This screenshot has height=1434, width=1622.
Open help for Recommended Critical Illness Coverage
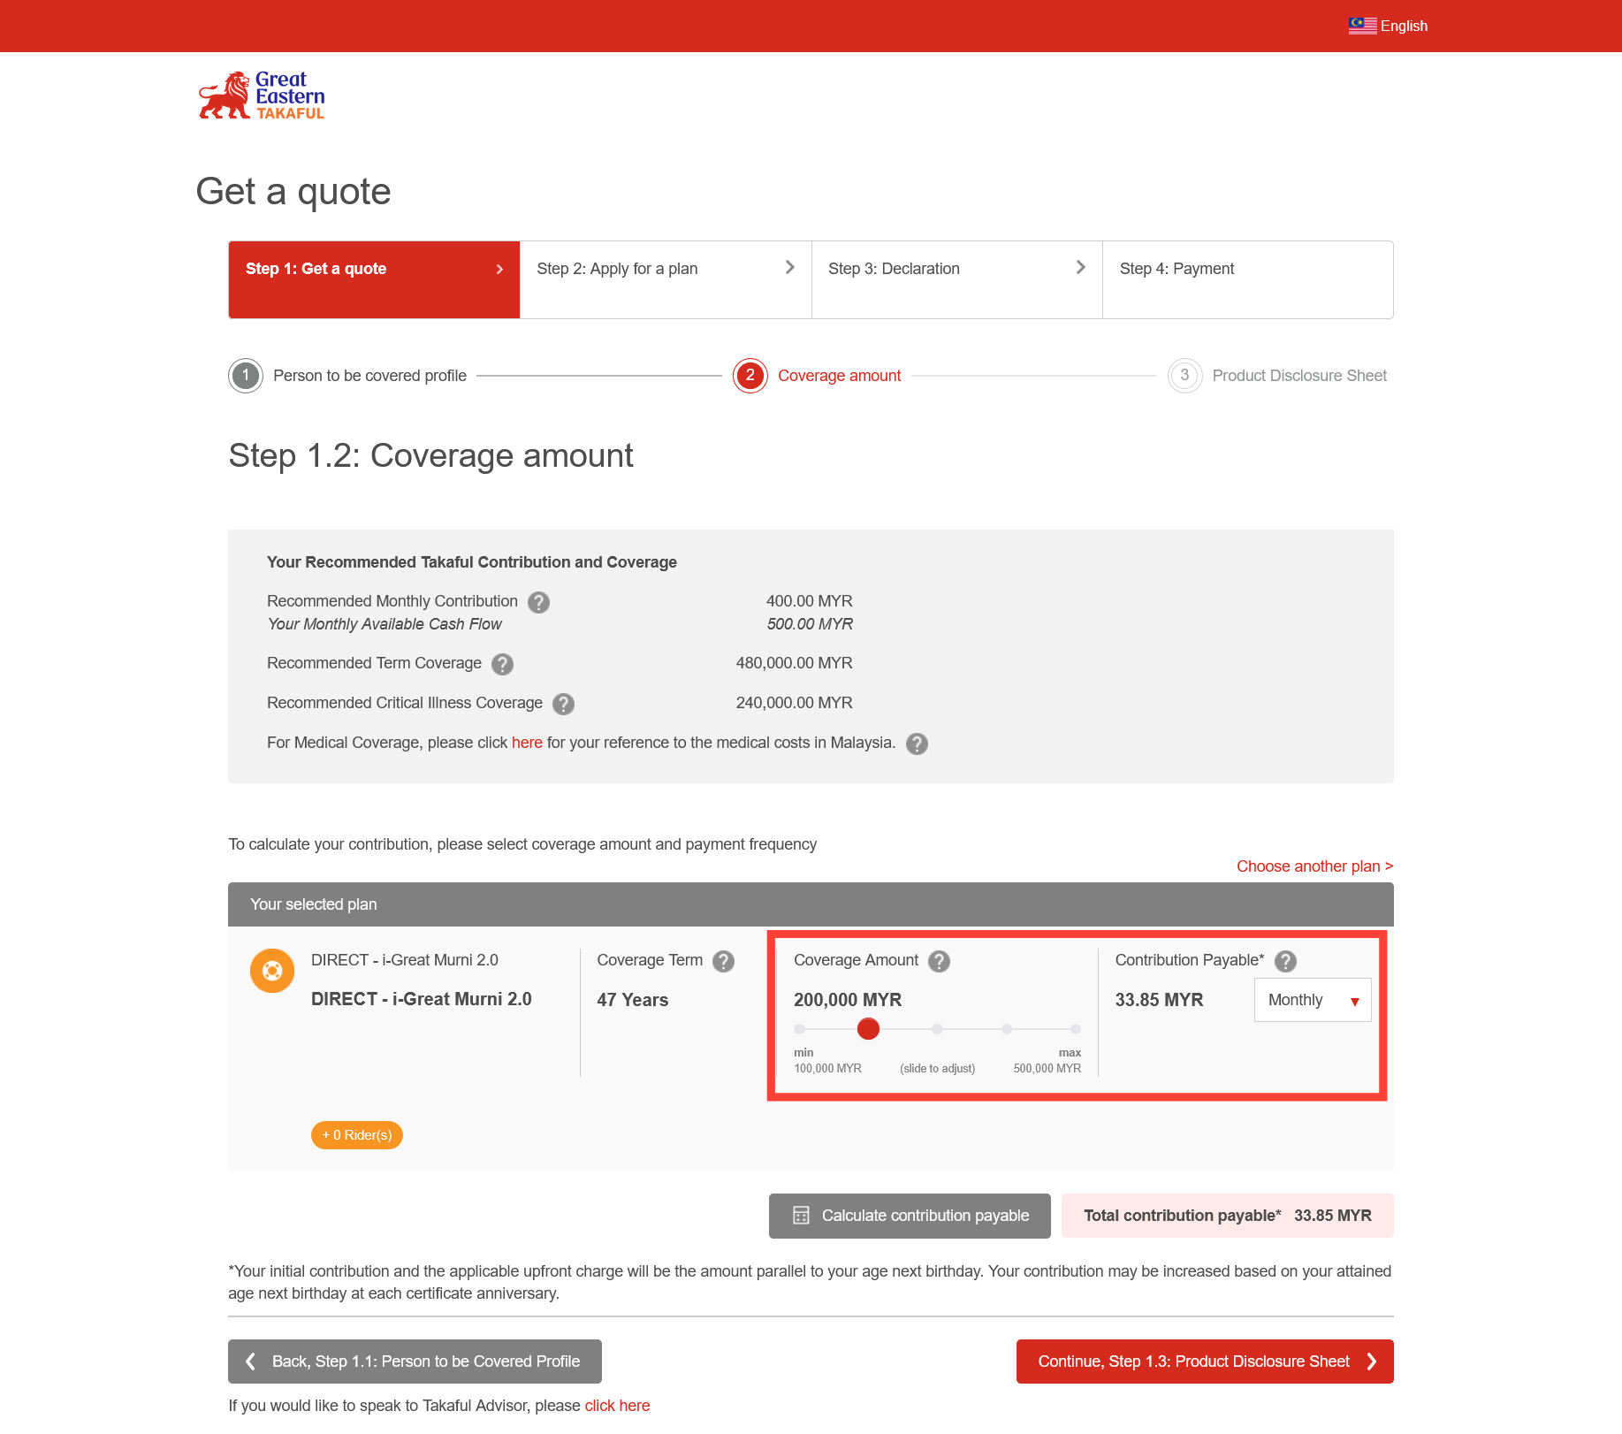(563, 704)
